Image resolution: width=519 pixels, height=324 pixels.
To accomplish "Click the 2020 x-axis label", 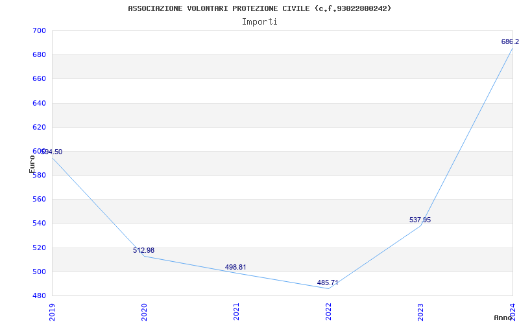I will pyautogui.click(x=144, y=312).
